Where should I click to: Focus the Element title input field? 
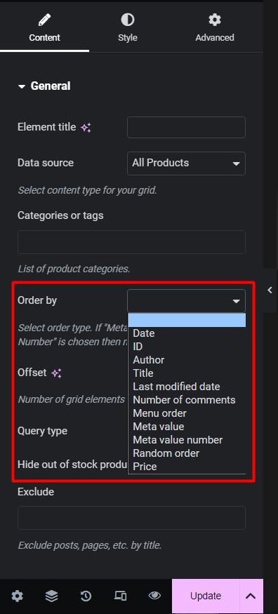pyautogui.click(x=186, y=127)
